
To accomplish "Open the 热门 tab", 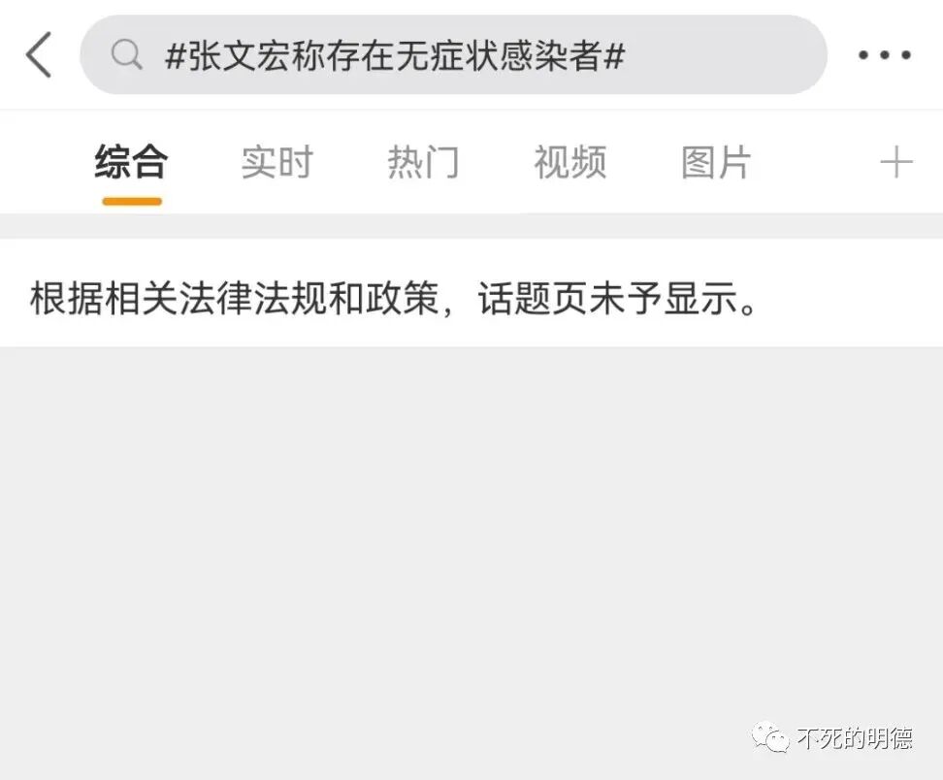I will pyautogui.click(x=423, y=162).
